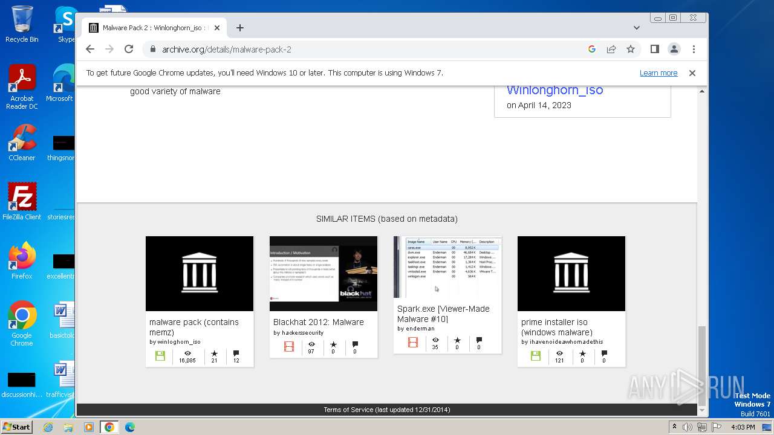Click the address bar URL field
This screenshot has height=435, width=774.
click(x=363, y=49)
